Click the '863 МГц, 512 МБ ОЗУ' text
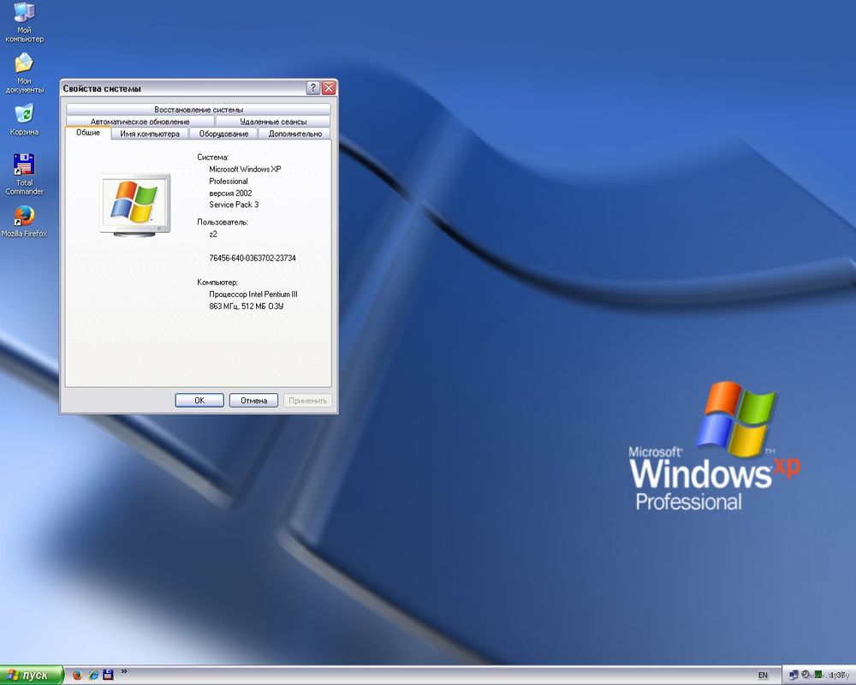This screenshot has height=685, width=856. [247, 307]
